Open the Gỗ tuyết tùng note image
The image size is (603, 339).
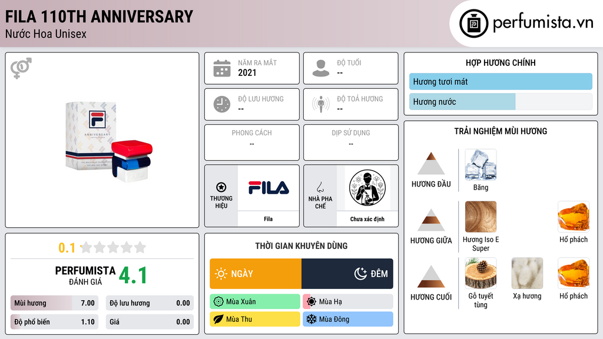coord(481,273)
